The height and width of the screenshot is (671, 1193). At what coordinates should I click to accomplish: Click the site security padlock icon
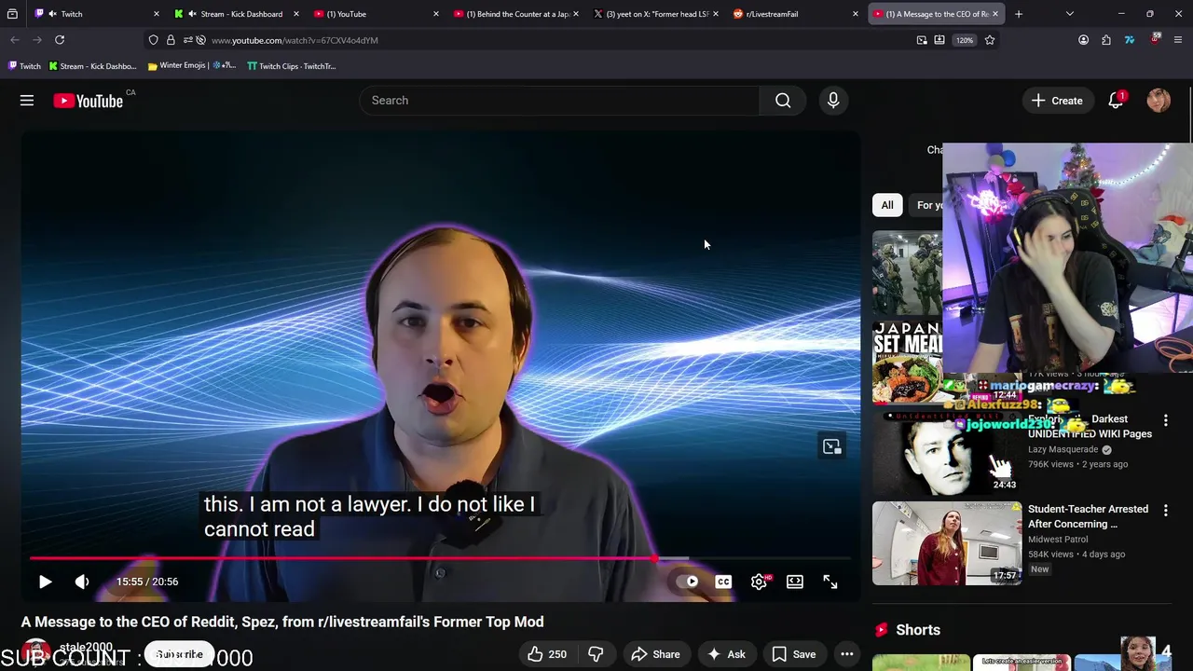click(171, 40)
